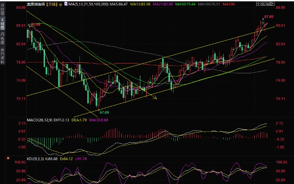Click the crosshair icon in top-right chart tools
Viewport: 294px width, 184px height.
click(x=258, y=4)
